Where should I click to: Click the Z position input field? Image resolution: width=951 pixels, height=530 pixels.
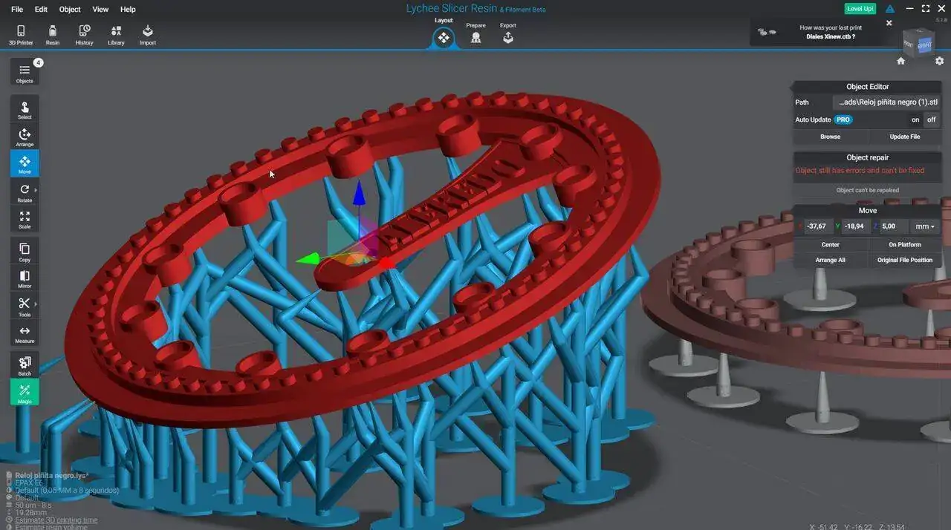[x=896, y=226]
